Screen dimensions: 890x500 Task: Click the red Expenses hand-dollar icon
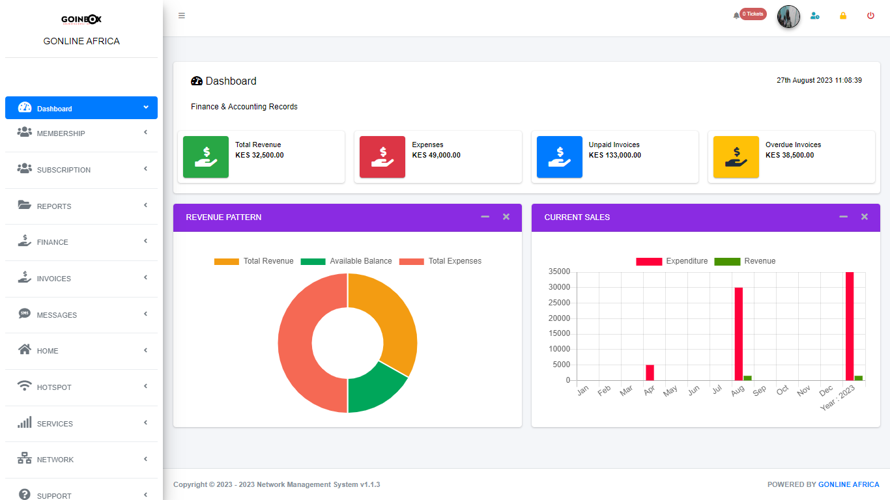tap(382, 157)
